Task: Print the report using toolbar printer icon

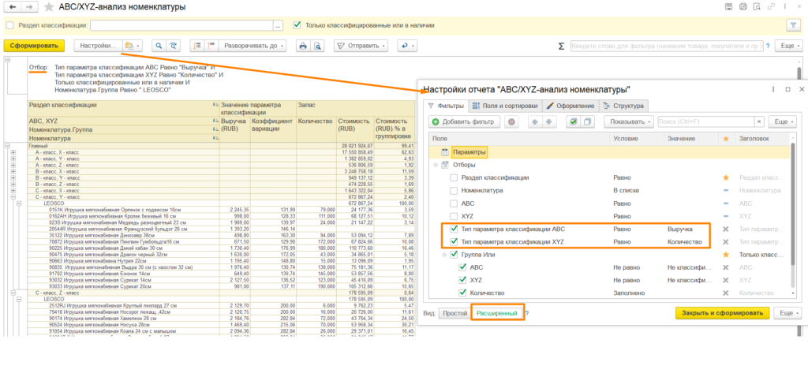Action: [303, 46]
